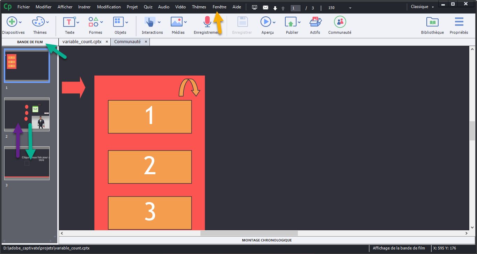Start recording with the microphone icon
Viewport: 477px width, 254px height.
click(207, 22)
